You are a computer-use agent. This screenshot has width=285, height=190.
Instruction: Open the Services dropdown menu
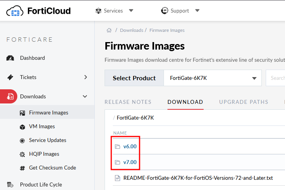[114, 11]
